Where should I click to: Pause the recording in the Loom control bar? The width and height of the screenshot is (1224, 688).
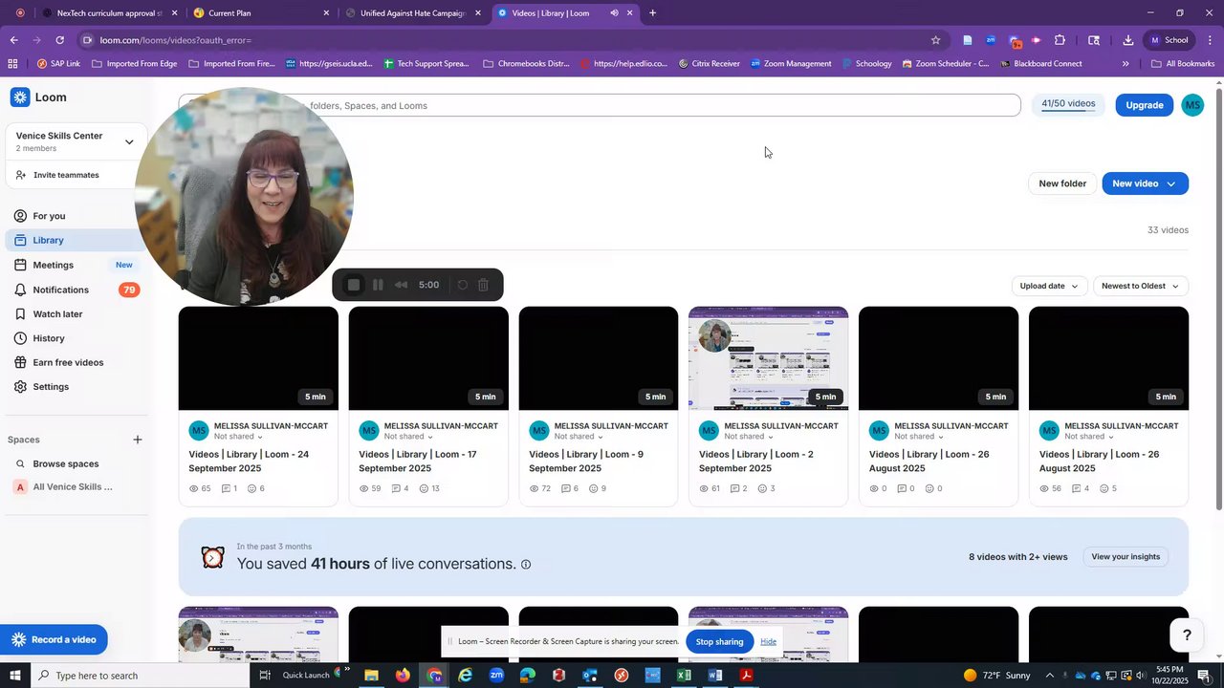(x=378, y=285)
